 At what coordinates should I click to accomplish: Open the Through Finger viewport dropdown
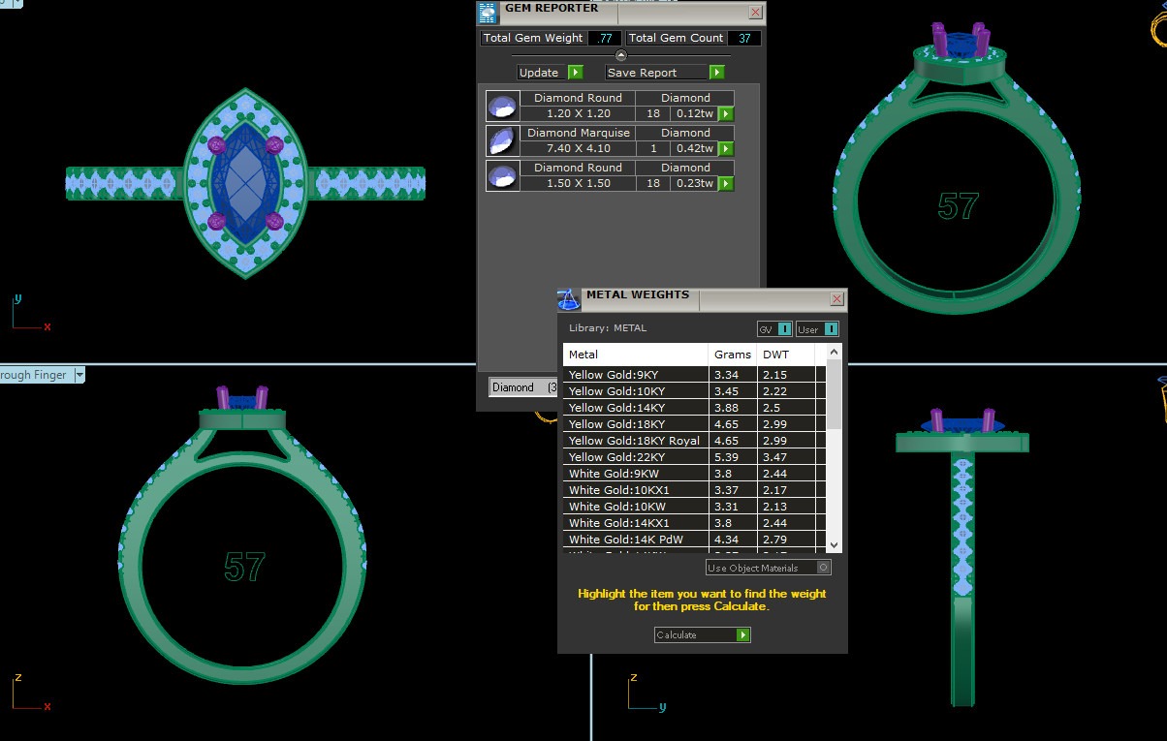click(79, 375)
